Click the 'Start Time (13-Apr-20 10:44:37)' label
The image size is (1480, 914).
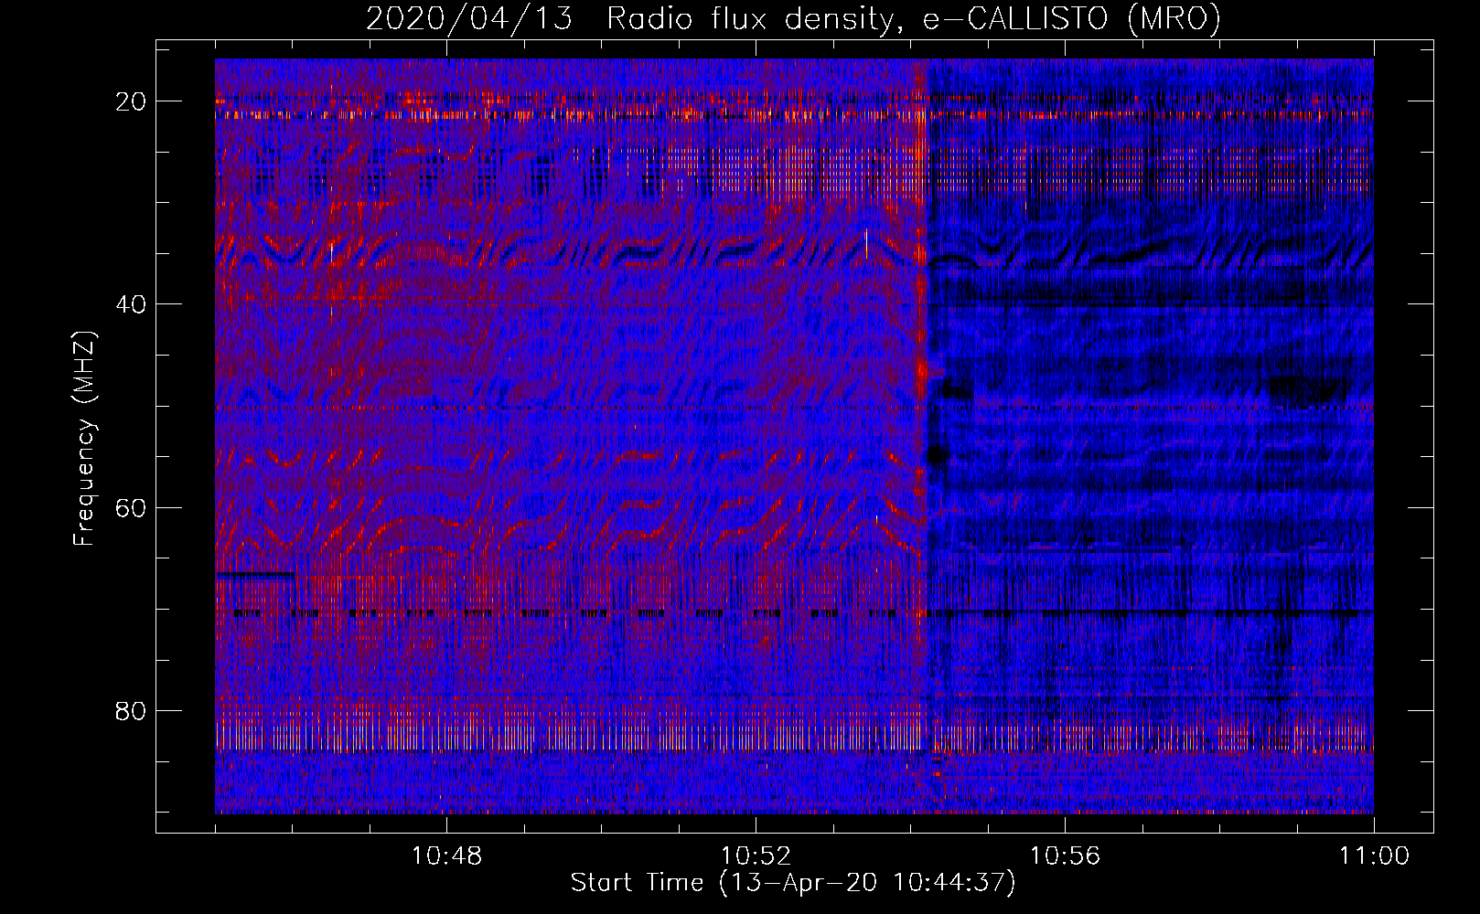(793, 883)
